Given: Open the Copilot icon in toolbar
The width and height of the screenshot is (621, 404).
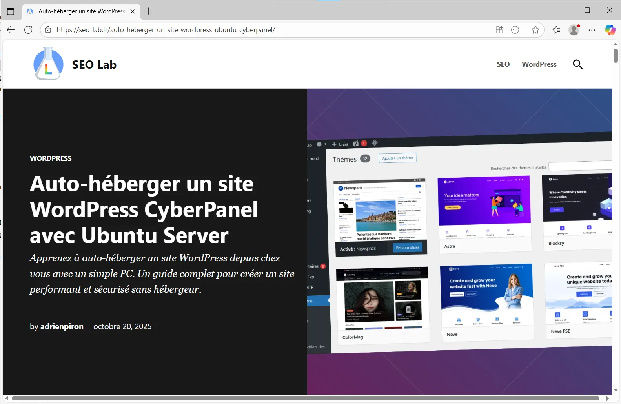Looking at the screenshot, I should point(610,30).
